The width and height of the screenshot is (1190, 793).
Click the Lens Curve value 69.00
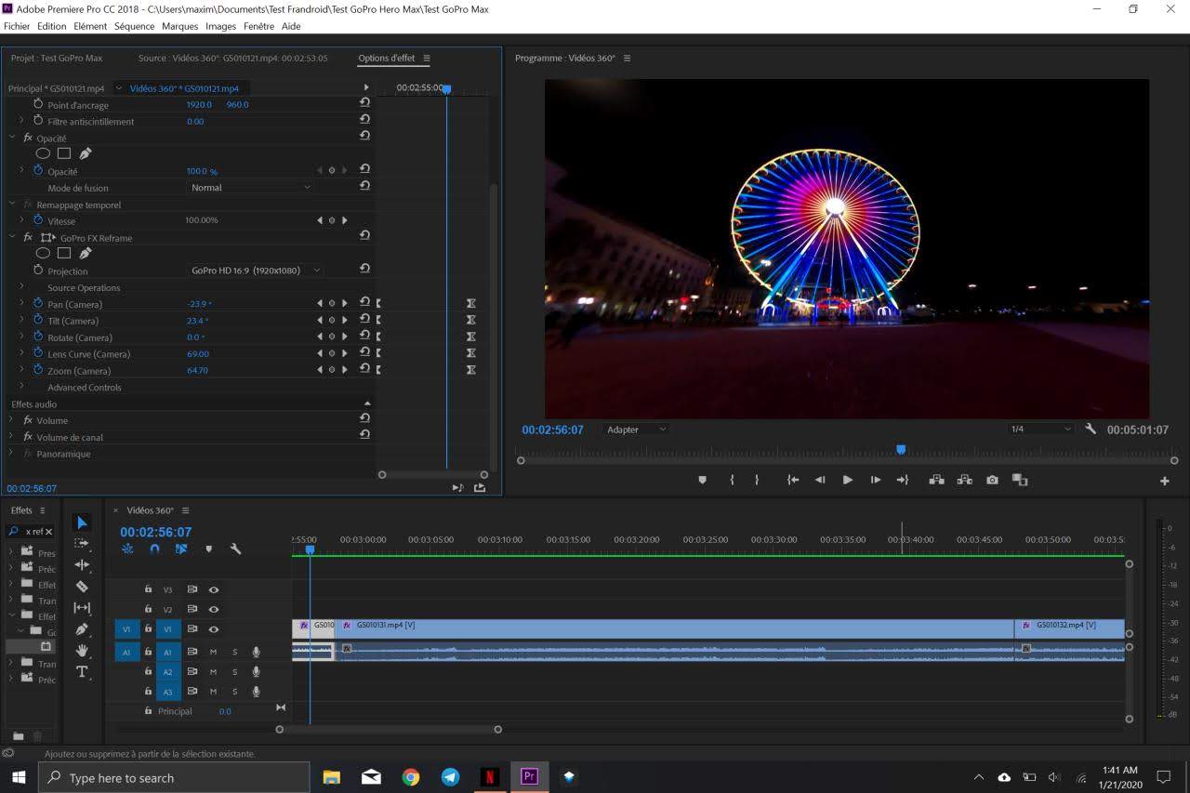(x=198, y=353)
